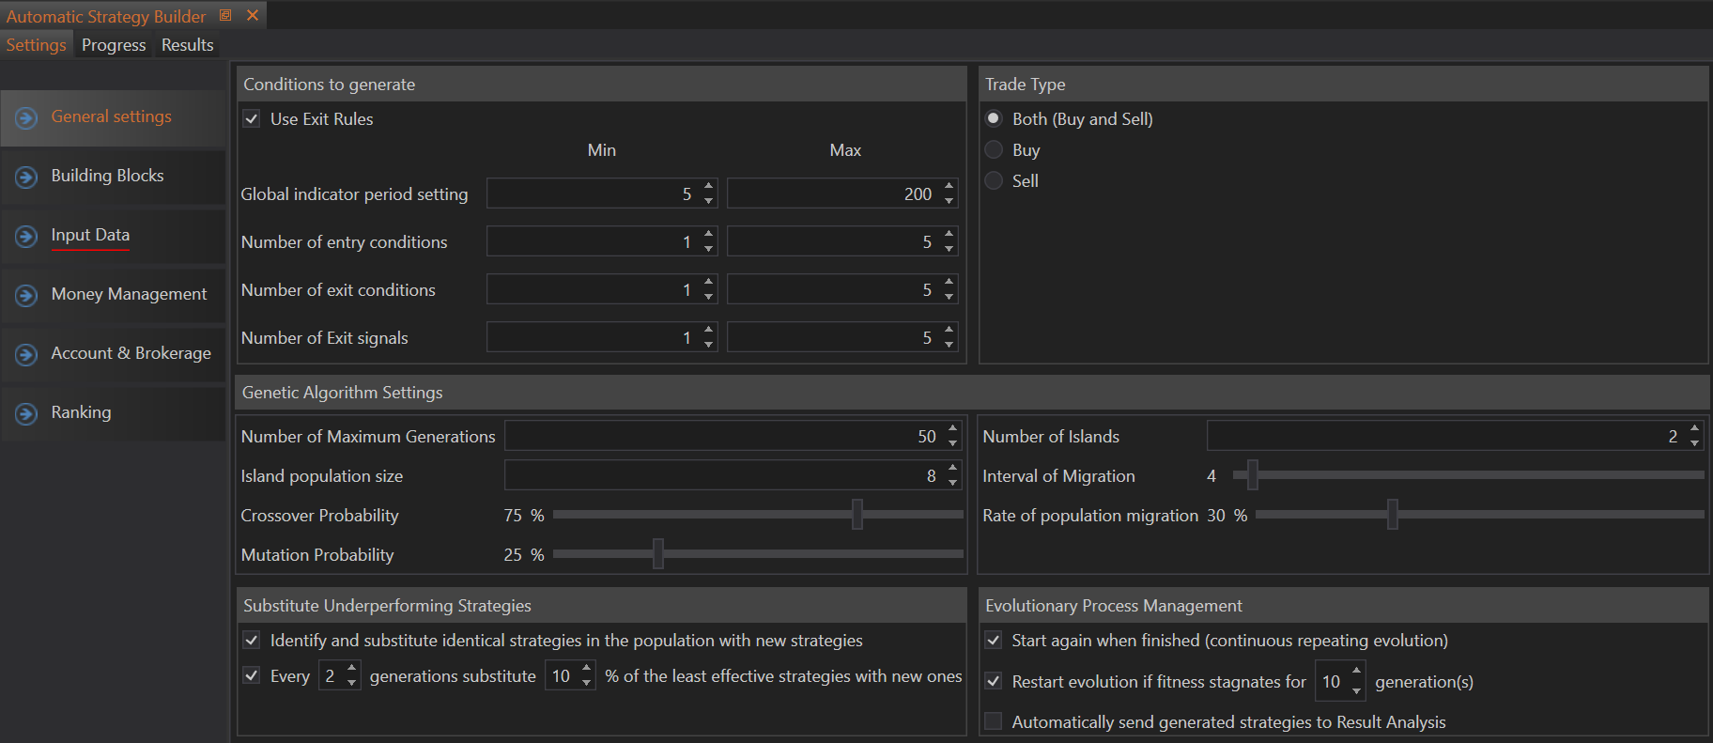The width and height of the screenshot is (1713, 743).
Task: Click the arrow icon beside Account & Brokerage
Action: (26, 354)
